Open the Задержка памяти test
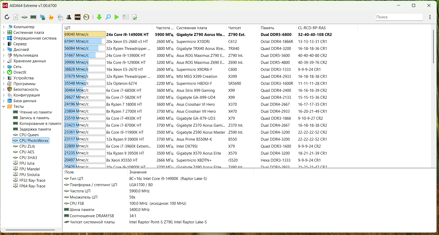 [x=35, y=129]
